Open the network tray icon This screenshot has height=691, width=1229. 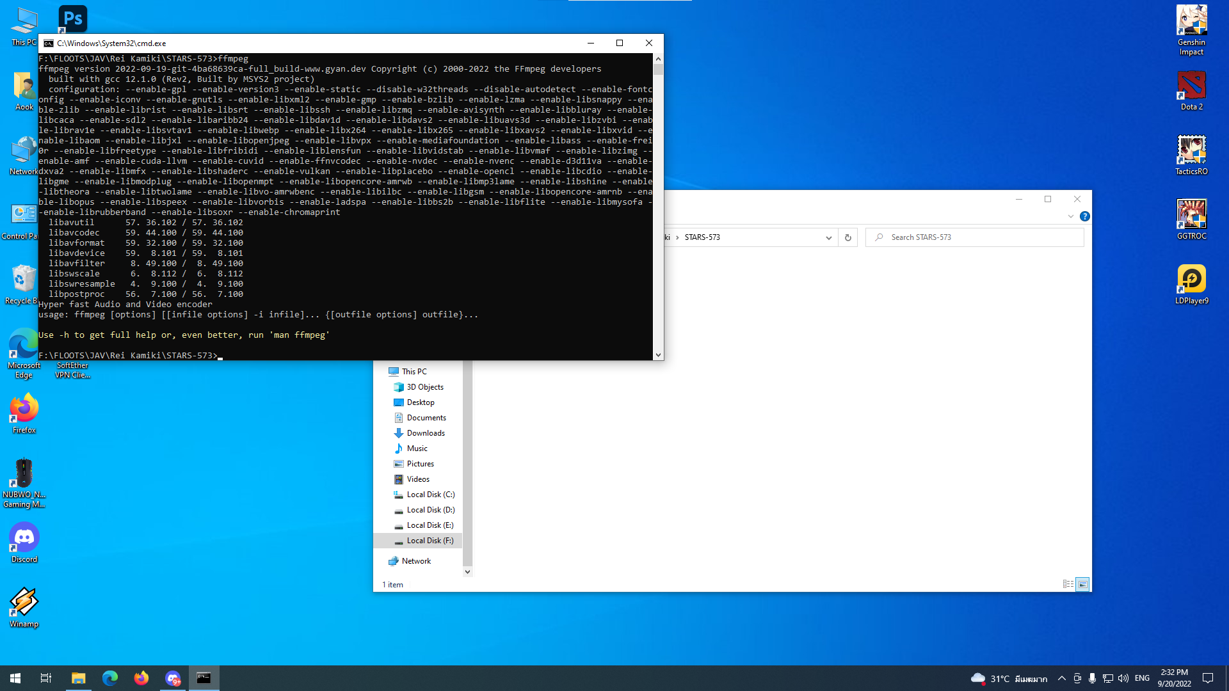click(x=1107, y=678)
